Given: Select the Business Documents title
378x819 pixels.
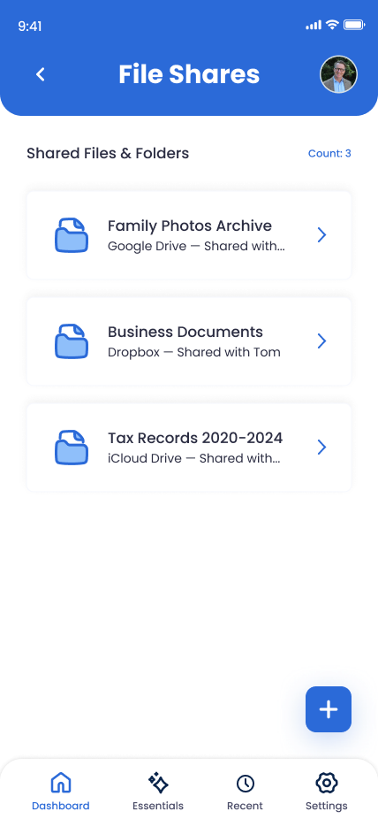Looking at the screenshot, I should 185,332.
